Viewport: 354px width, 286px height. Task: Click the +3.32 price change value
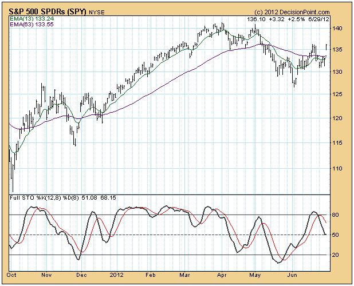[x=277, y=19]
